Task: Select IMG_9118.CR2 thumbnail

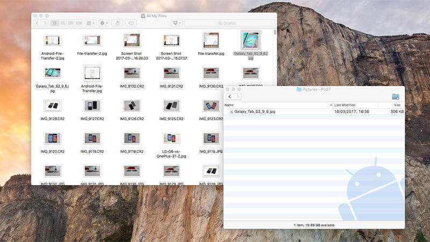Action: (132, 138)
